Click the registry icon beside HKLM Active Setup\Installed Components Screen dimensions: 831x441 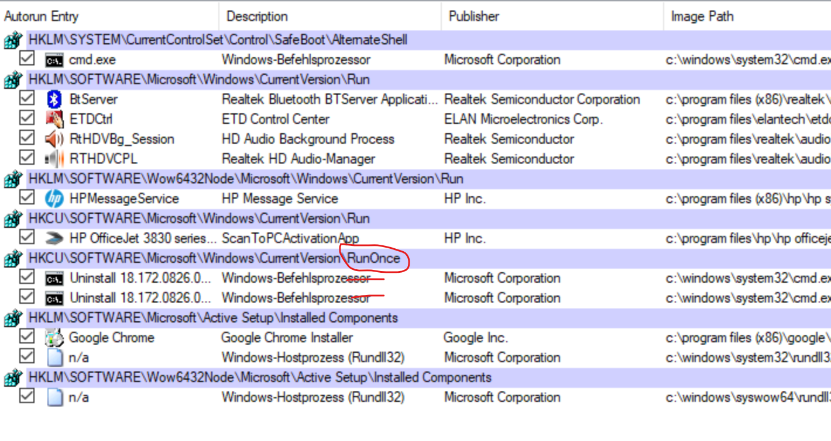click(13, 318)
